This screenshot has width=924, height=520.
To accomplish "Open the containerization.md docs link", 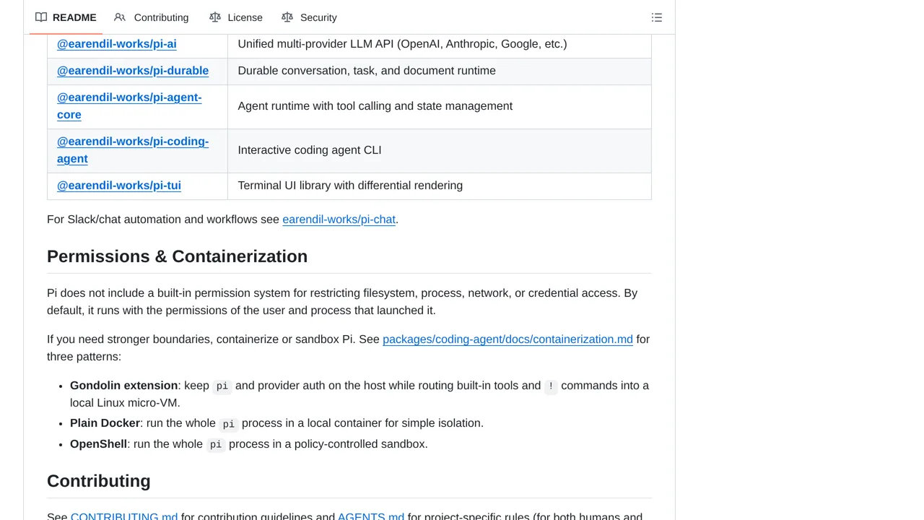I will (x=507, y=339).
